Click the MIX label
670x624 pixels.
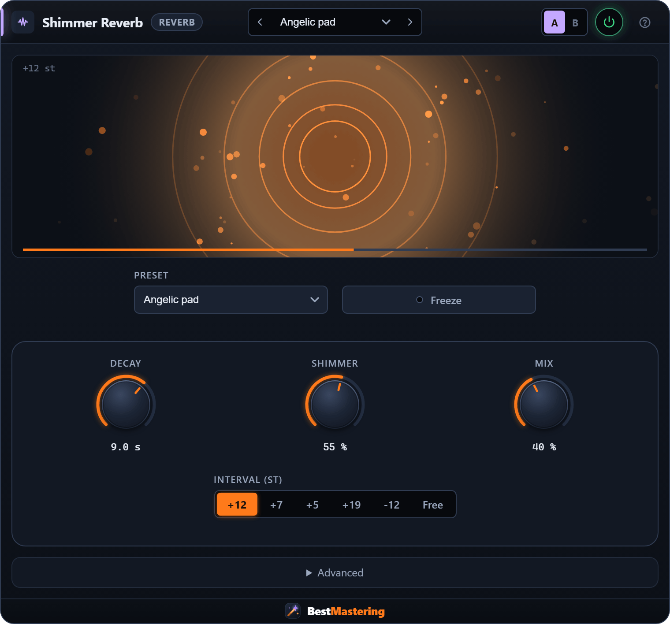(544, 364)
